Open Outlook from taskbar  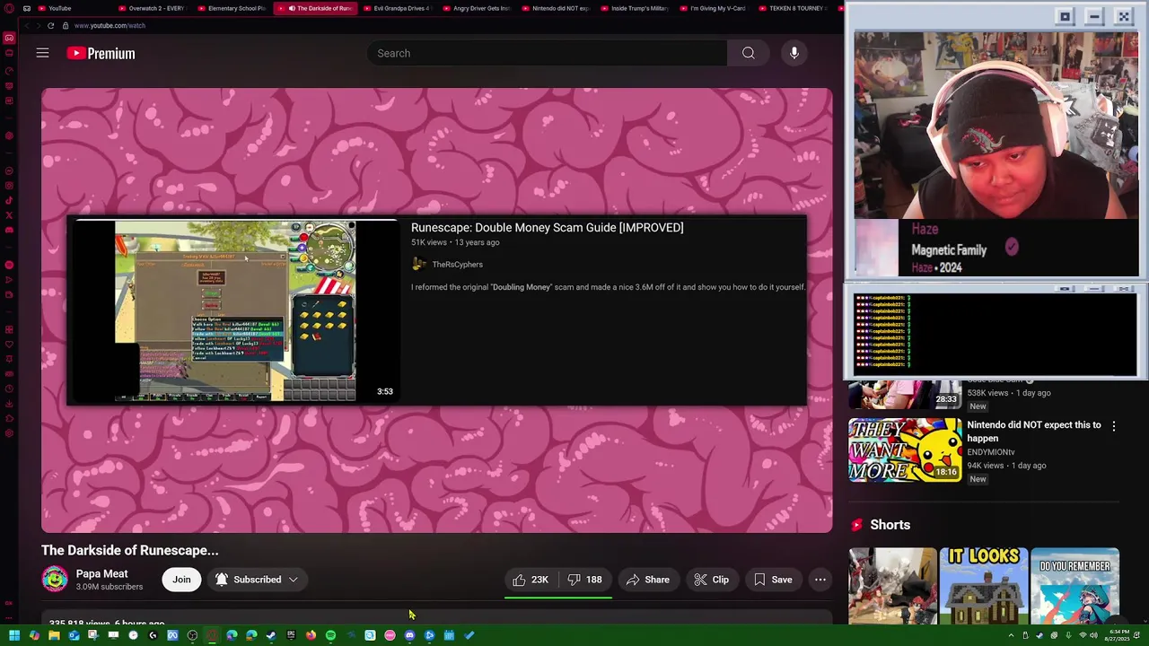[74, 635]
